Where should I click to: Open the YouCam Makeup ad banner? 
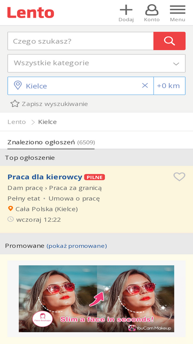(97, 299)
